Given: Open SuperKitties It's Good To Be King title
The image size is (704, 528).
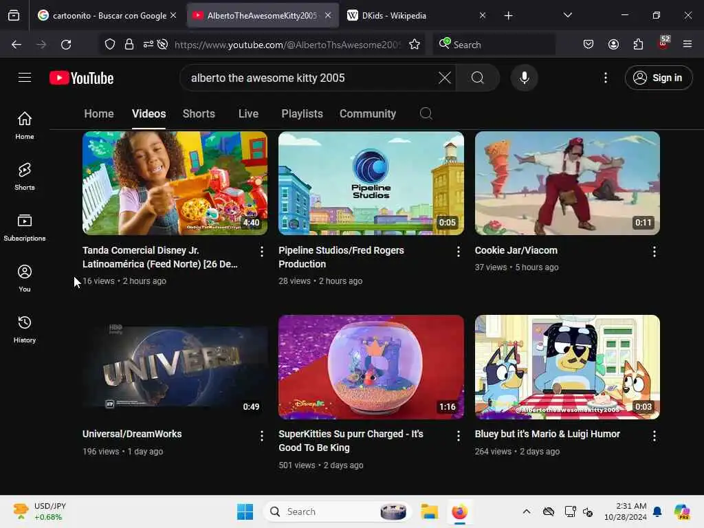Looking at the screenshot, I should pyautogui.click(x=351, y=441).
